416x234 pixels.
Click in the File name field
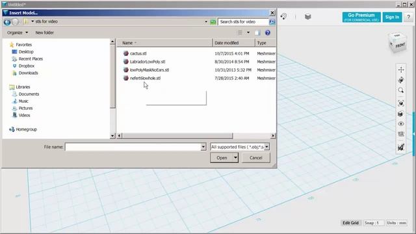coord(133,147)
